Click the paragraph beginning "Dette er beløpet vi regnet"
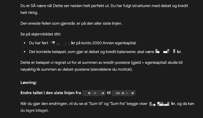The image size is (203, 118). tap(101, 66)
